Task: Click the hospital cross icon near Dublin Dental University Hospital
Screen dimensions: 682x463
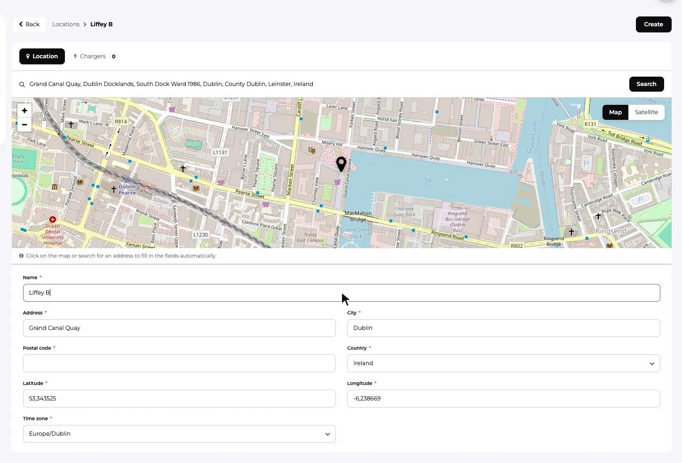Action: click(53, 220)
